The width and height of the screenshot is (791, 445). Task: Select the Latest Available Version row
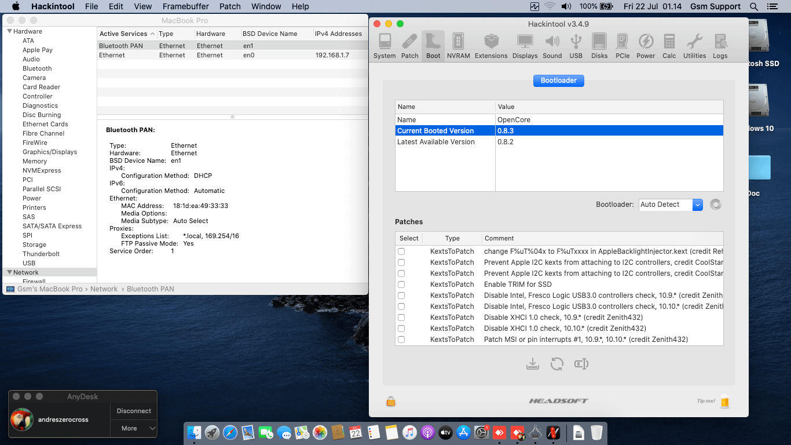pos(435,142)
